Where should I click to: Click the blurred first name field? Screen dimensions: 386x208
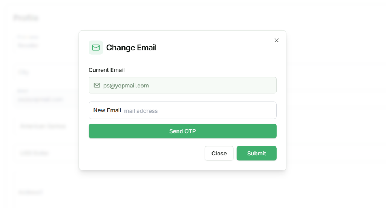28,45
